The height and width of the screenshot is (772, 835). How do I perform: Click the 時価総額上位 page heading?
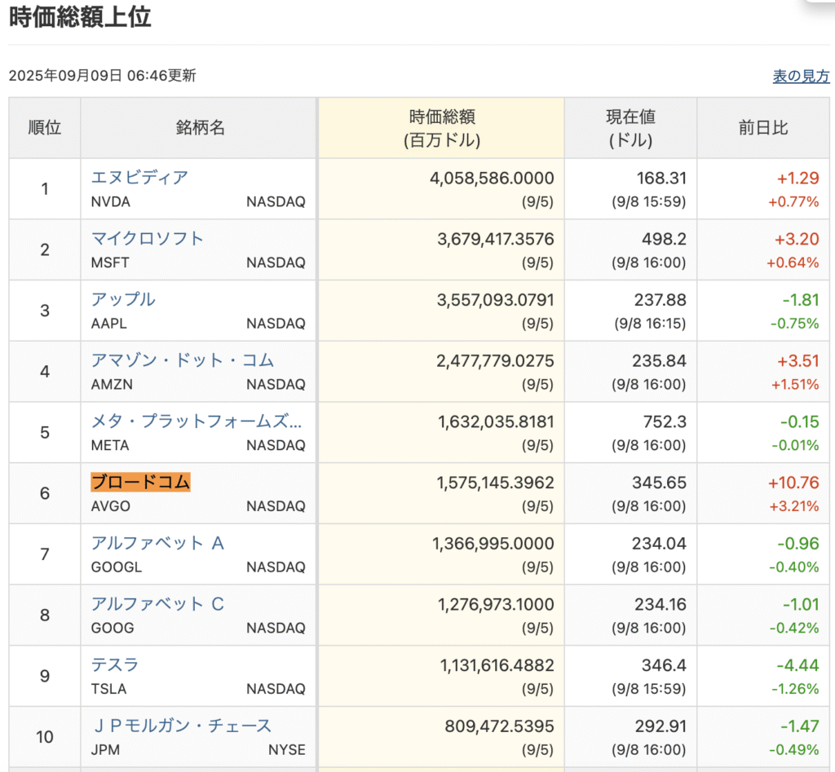(80, 16)
